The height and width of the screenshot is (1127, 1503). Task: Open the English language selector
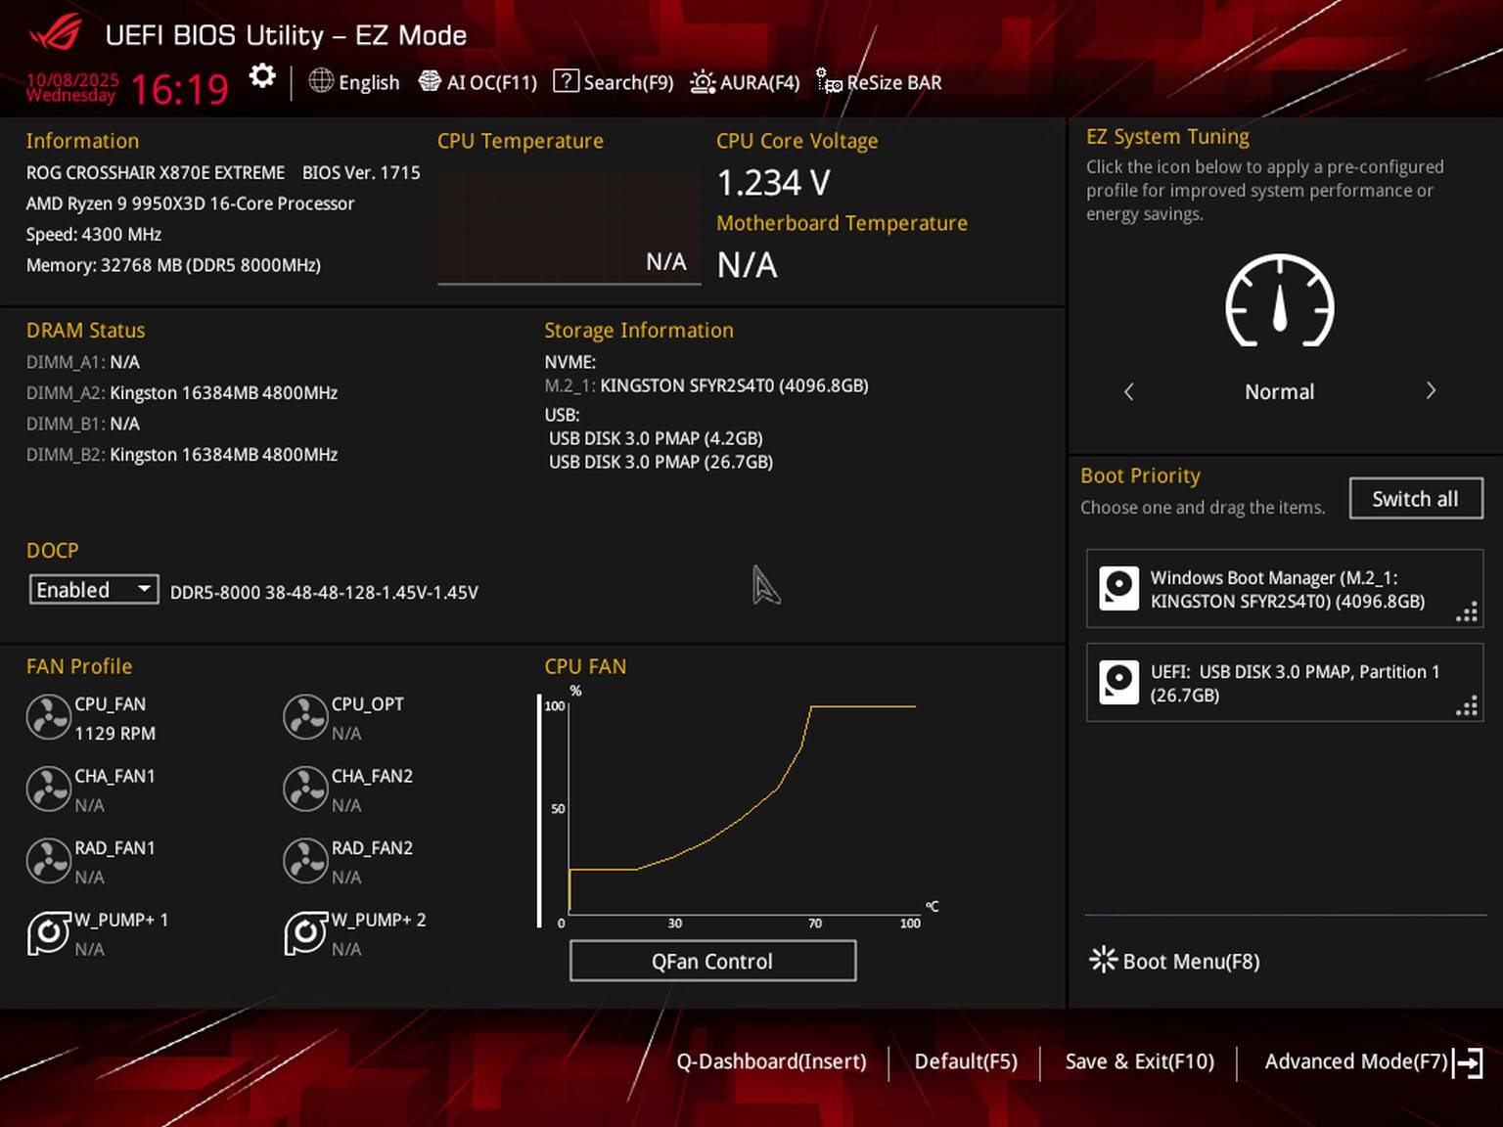pyautogui.click(x=354, y=82)
